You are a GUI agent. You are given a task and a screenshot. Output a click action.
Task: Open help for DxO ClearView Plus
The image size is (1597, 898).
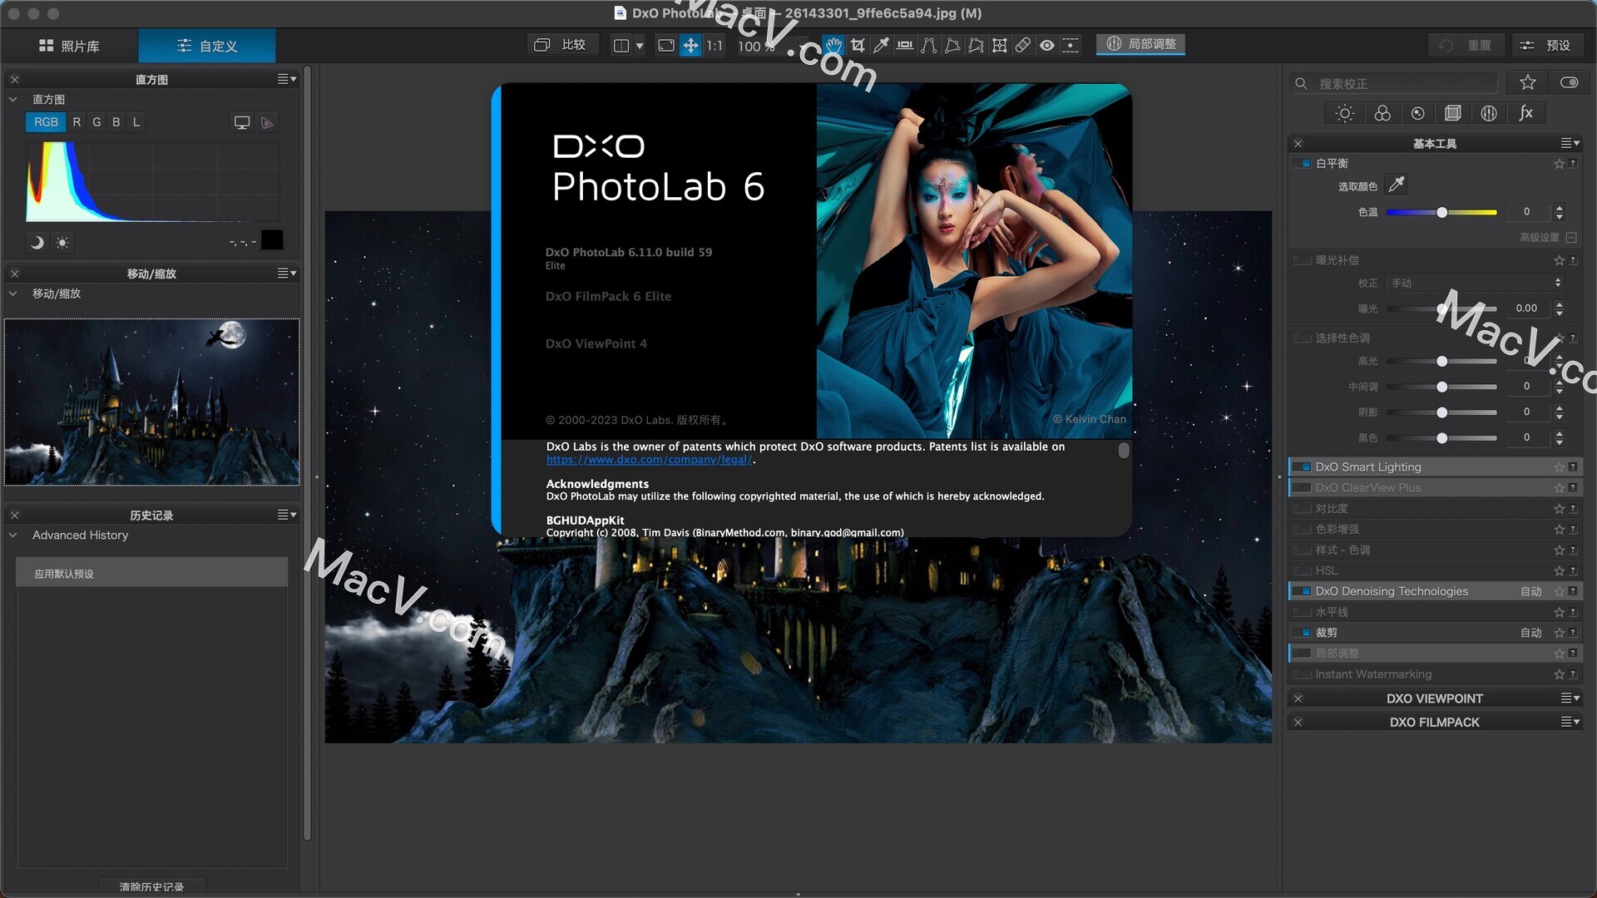tap(1573, 487)
